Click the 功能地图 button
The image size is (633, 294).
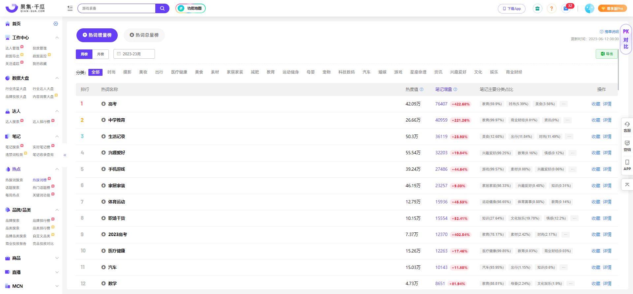(191, 8)
